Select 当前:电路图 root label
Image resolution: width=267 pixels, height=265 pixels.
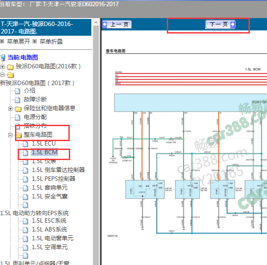[x=23, y=57]
